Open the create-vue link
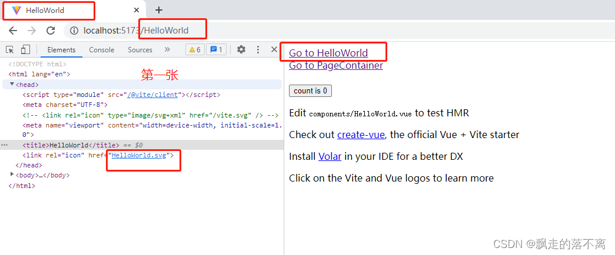This screenshot has width=615, height=255. point(361,135)
